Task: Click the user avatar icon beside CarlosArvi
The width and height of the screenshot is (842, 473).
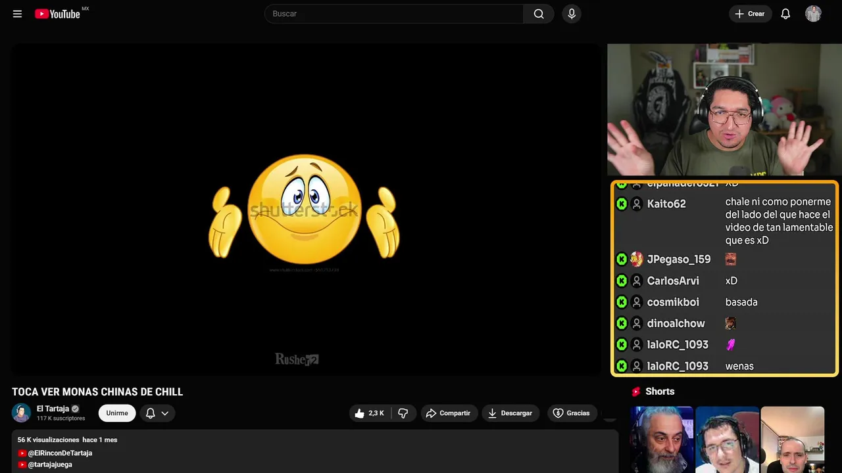Action: 636,281
